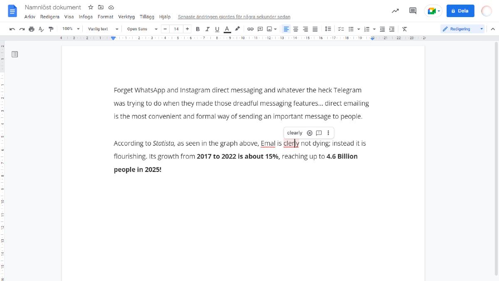Star the document with the star icon
The height and width of the screenshot is (281, 499).
coord(91,7)
